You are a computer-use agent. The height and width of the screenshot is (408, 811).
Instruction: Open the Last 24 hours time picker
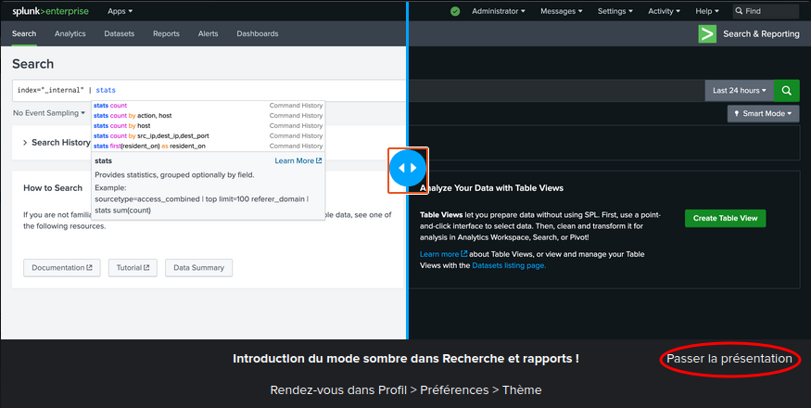(739, 91)
